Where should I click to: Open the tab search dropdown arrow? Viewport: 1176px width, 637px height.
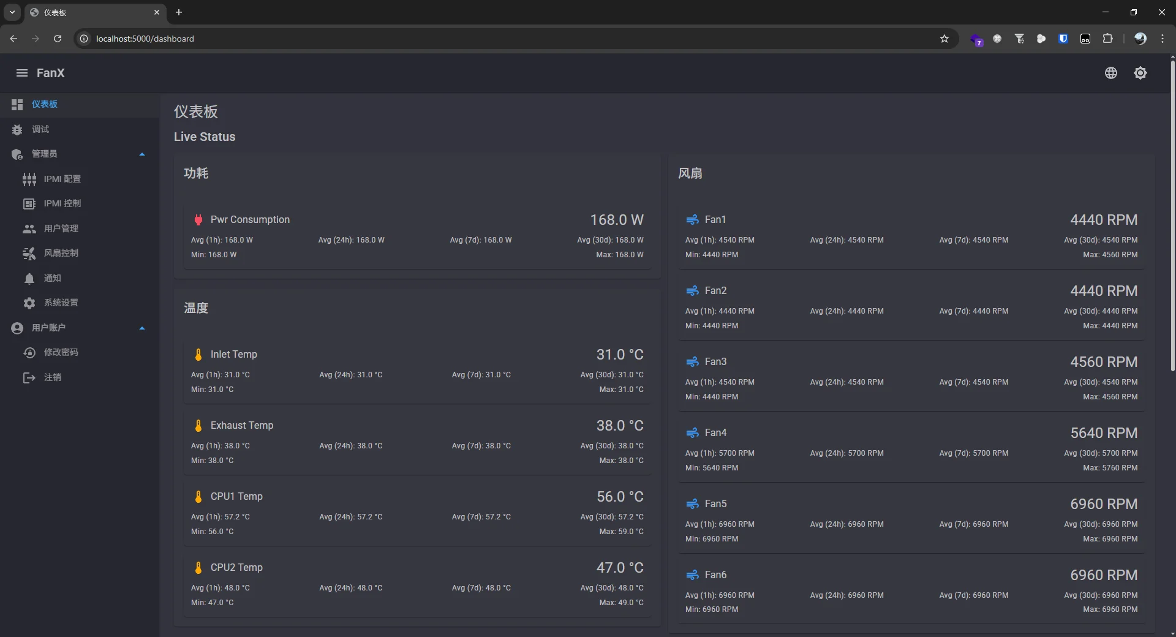pyautogui.click(x=12, y=12)
